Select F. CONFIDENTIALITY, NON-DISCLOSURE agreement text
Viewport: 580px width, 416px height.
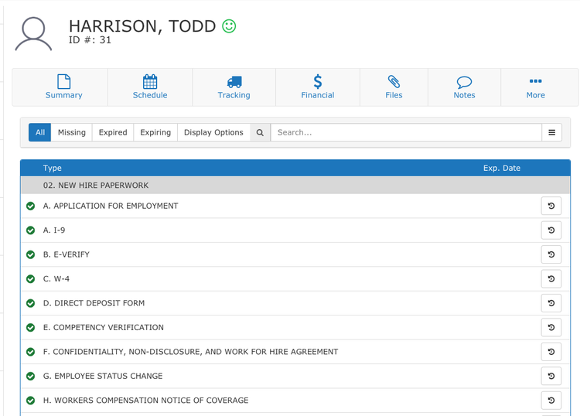coord(190,352)
